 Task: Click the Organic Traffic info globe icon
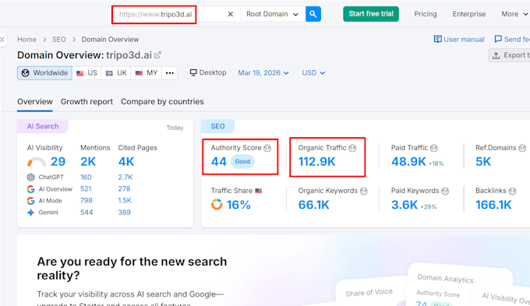coord(352,148)
